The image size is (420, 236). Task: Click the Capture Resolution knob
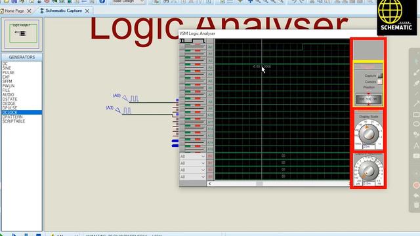click(369, 170)
